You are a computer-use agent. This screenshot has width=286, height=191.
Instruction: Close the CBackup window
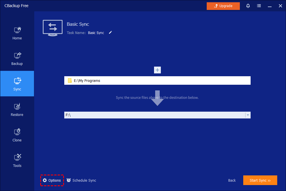click(x=280, y=6)
